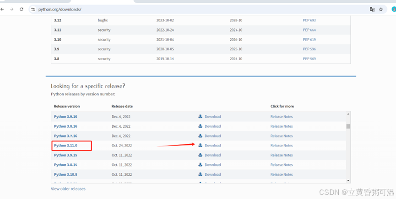396x199 pixels.
Task: Click Download text for Python 3.7.16
Action: click(x=212, y=136)
